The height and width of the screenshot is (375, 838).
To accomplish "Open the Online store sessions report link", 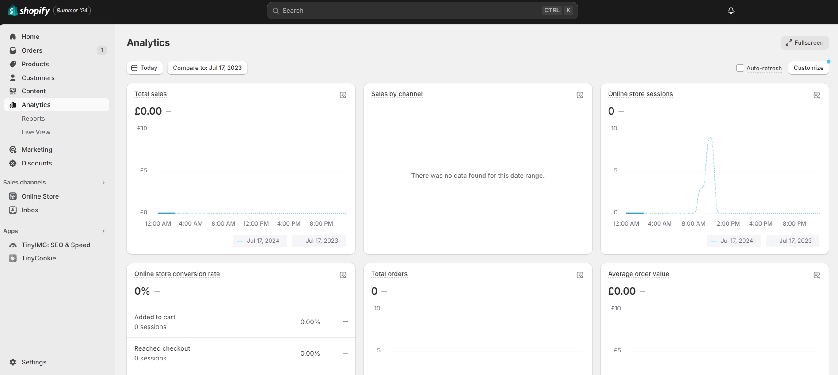I will 640,94.
